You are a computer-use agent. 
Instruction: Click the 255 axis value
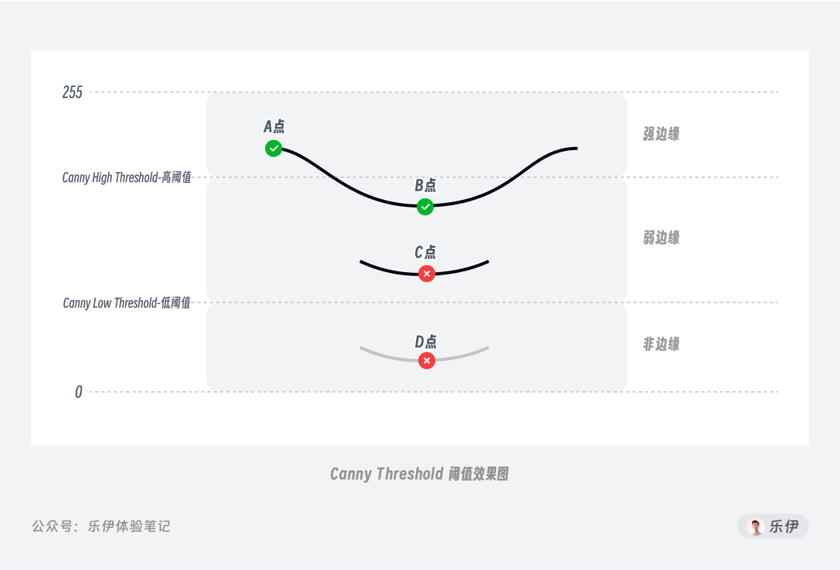click(x=72, y=92)
